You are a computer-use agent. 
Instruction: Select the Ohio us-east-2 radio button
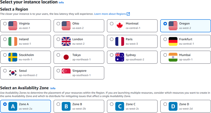[x=58, y=24]
